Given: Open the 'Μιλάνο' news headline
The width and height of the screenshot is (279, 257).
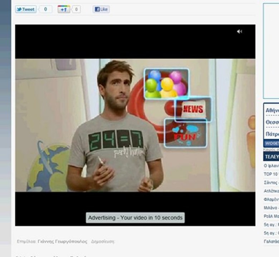Looking at the screenshot, I should [271, 208].
